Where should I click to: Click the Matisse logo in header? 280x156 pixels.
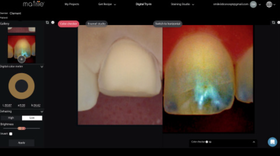(34, 4)
